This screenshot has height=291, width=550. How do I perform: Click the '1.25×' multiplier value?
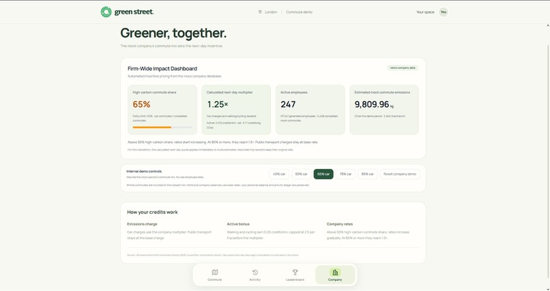click(218, 104)
